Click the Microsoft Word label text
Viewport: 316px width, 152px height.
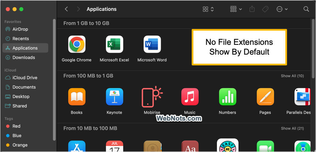click(152, 60)
